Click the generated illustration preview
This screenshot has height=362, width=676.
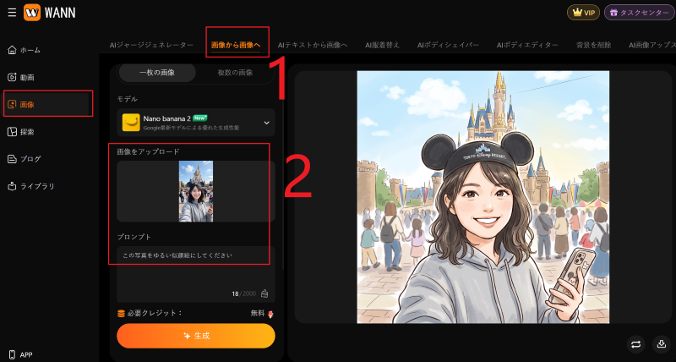point(482,197)
